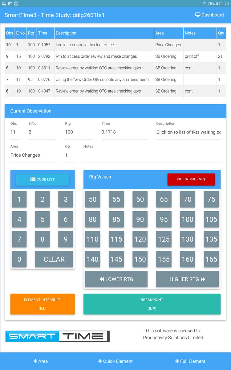The width and height of the screenshot is (231, 370).
Task: Select rating value 135
Action: pyautogui.click(x=211, y=239)
